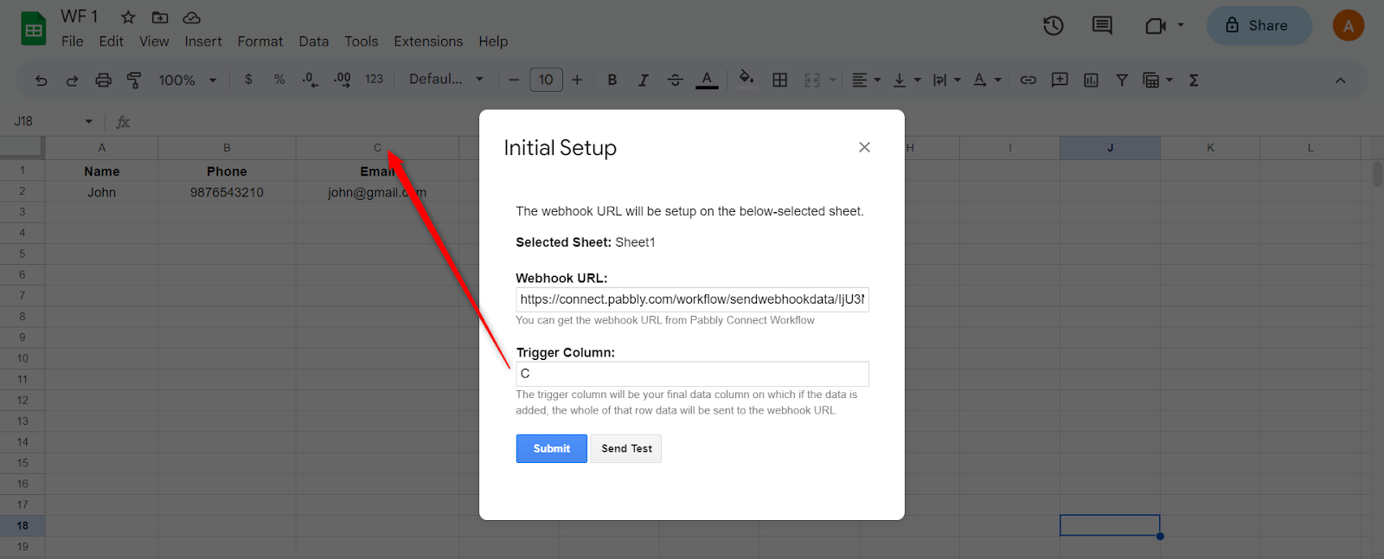Star the WF 1 spreadsheet
Viewport: 1384px width, 559px height.
coord(128,17)
